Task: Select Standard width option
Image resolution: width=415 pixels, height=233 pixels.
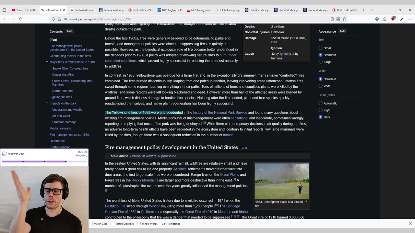Action: [321, 79]
